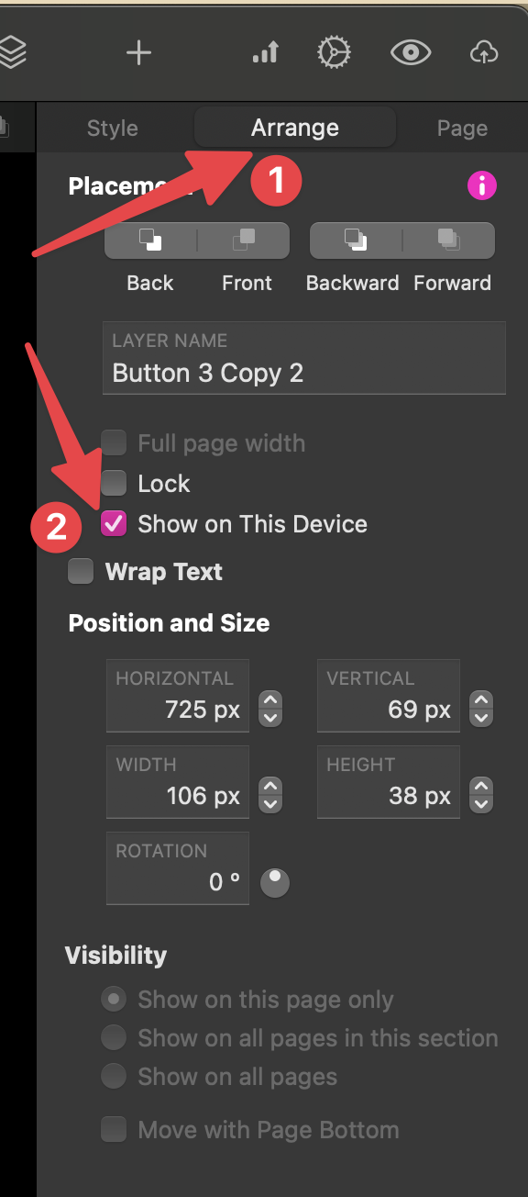Click the rotation dial knob
Screen dimensions: 528x1197
pyautogui.click(x=275, y=883)
